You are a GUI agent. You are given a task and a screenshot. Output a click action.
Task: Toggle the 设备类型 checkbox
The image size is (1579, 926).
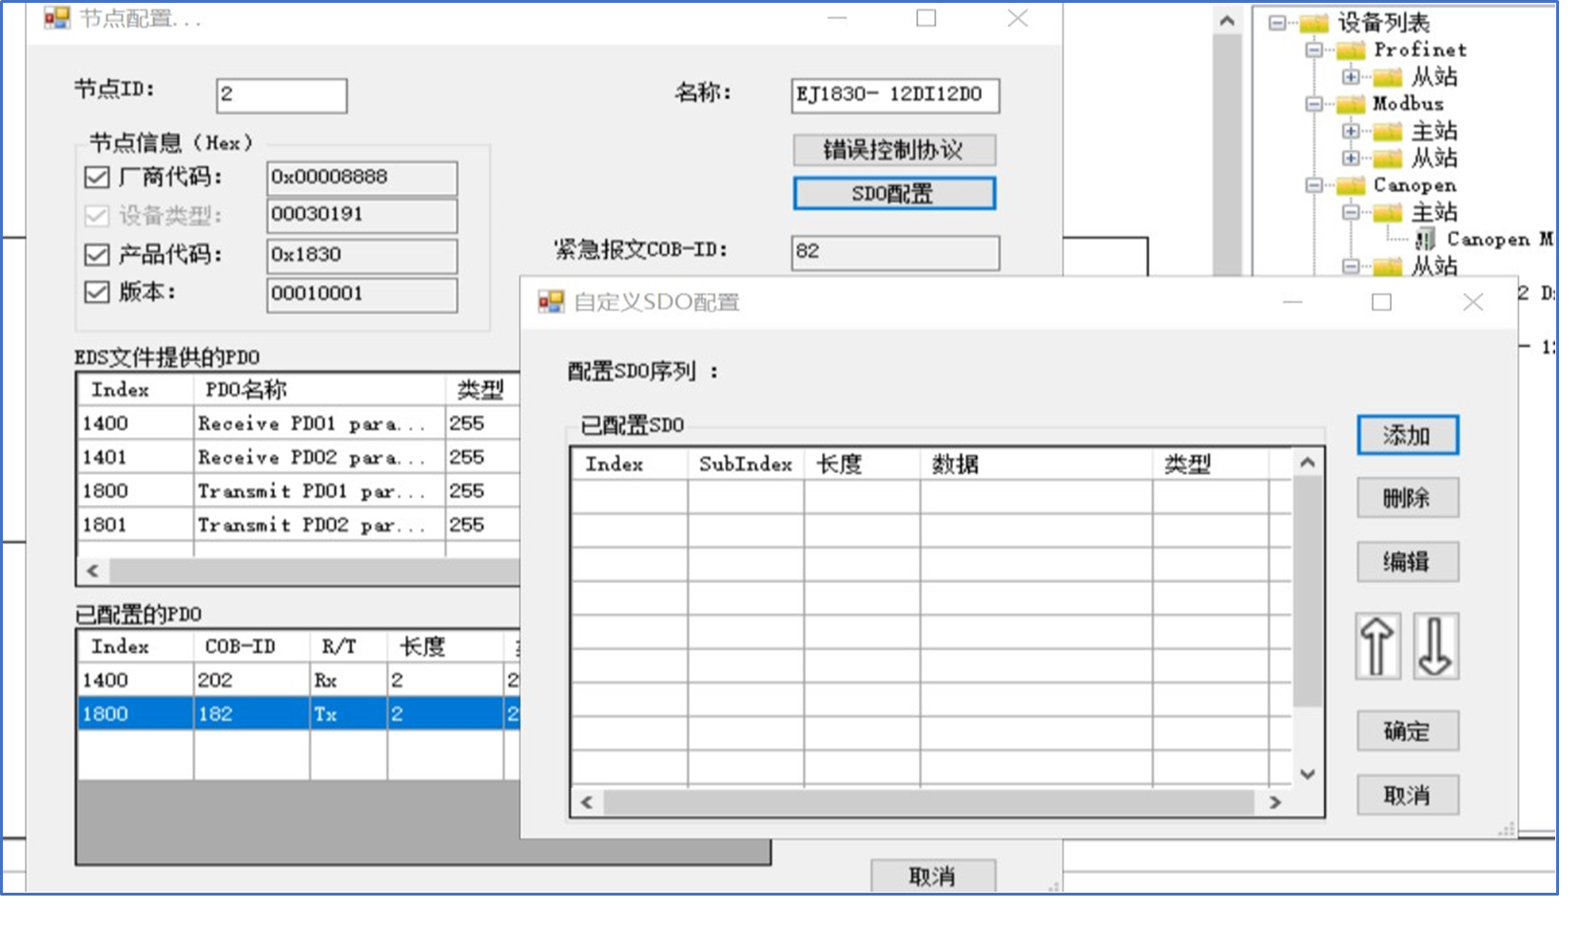(x=97, y=216)
